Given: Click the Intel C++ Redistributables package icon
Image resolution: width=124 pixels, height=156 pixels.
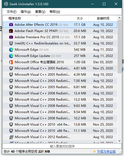Looking at the screenshot, I should [11, 43].
